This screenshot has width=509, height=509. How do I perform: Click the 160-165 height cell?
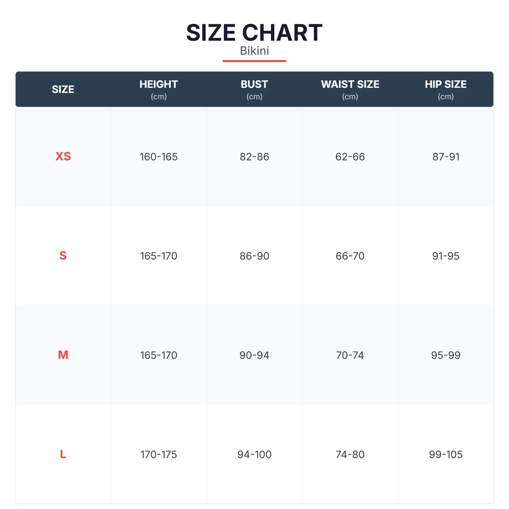click(158, 157)
